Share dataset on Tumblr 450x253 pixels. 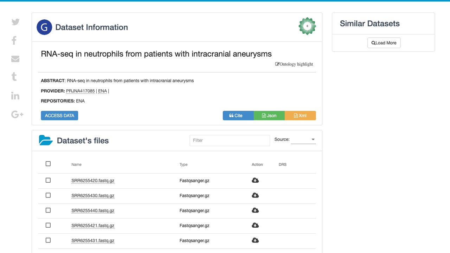click(x=14, y=76)
